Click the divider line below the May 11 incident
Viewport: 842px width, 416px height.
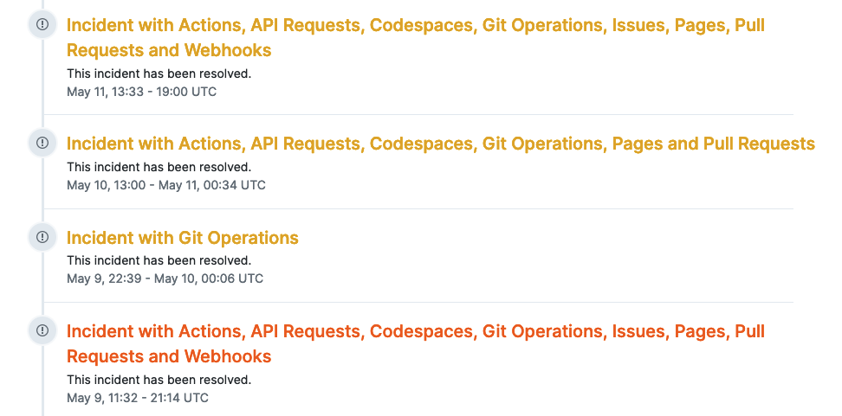click(x=418, y=115)
